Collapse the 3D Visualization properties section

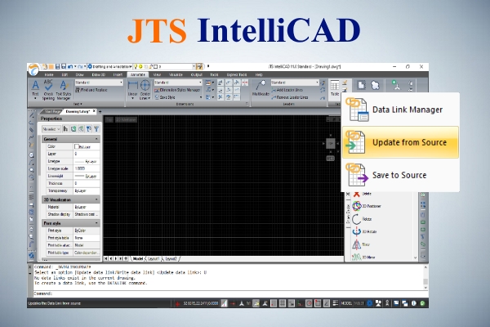[97, 199]
